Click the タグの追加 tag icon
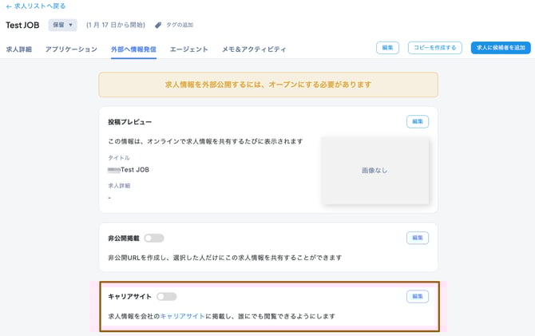 (x=158, y=26)
